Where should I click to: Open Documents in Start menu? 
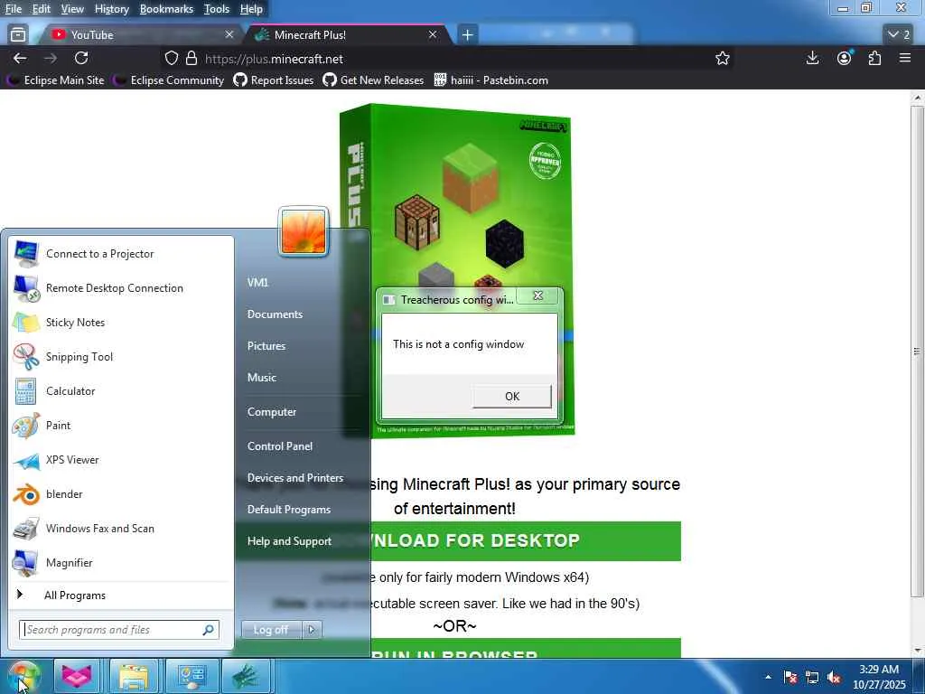tap(275, 314)
